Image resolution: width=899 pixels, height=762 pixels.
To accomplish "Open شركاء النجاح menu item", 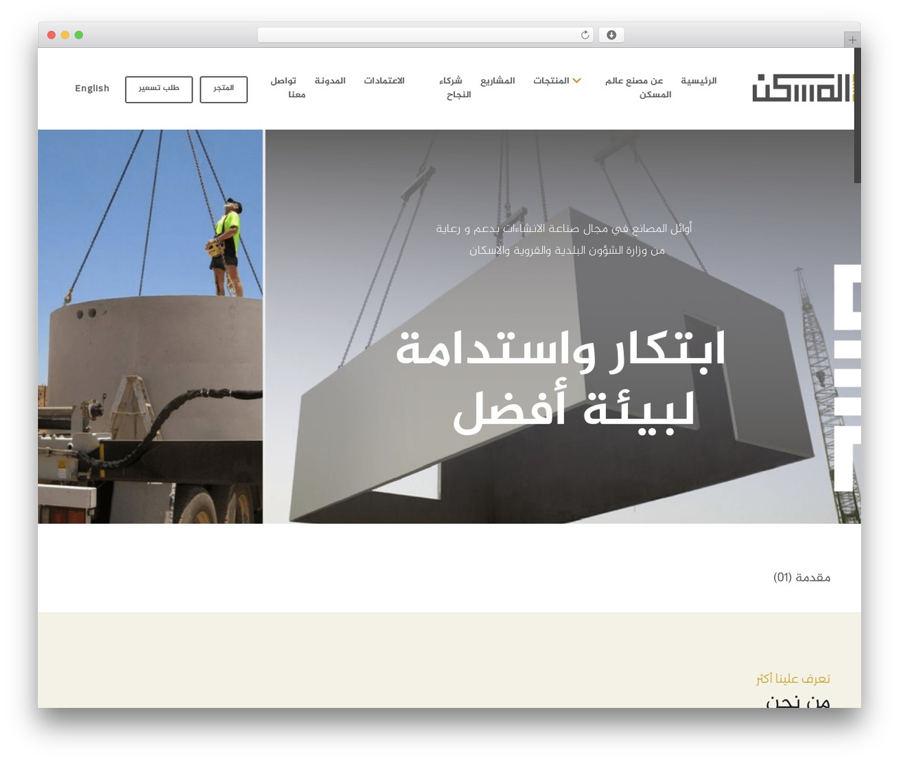I will pyautogui.click(x=454, y=88).
